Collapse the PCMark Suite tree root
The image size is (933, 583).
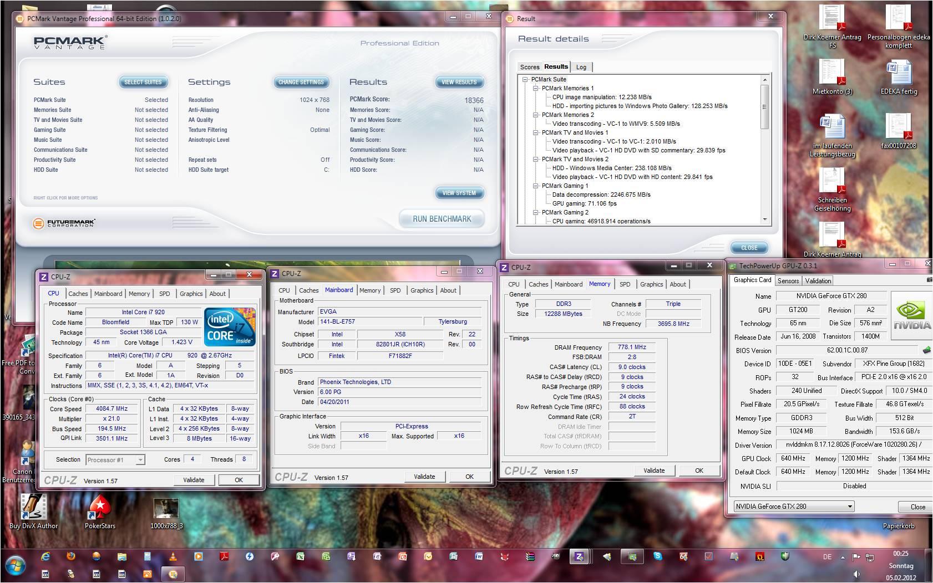(x=525, y=79)
